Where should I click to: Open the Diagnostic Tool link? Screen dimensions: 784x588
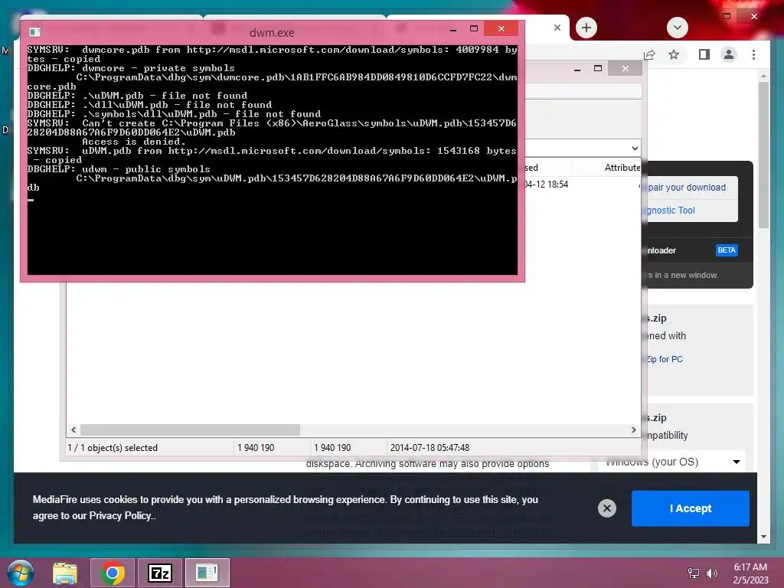pos(671,211)
